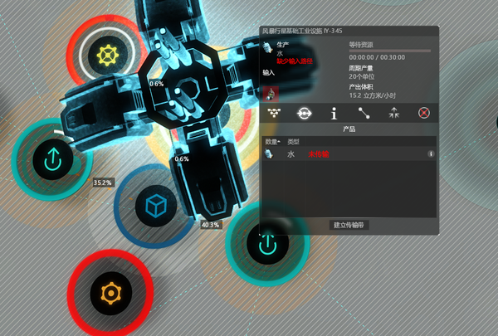Select the yellow gear facility pin at top

105,56
